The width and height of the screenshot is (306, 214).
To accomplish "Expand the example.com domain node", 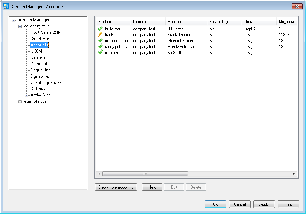I will pyautogui.click(x=20, y=102).
